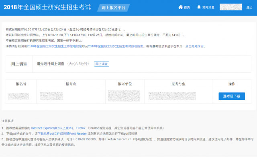Click the home icon in header

(180, 7)
